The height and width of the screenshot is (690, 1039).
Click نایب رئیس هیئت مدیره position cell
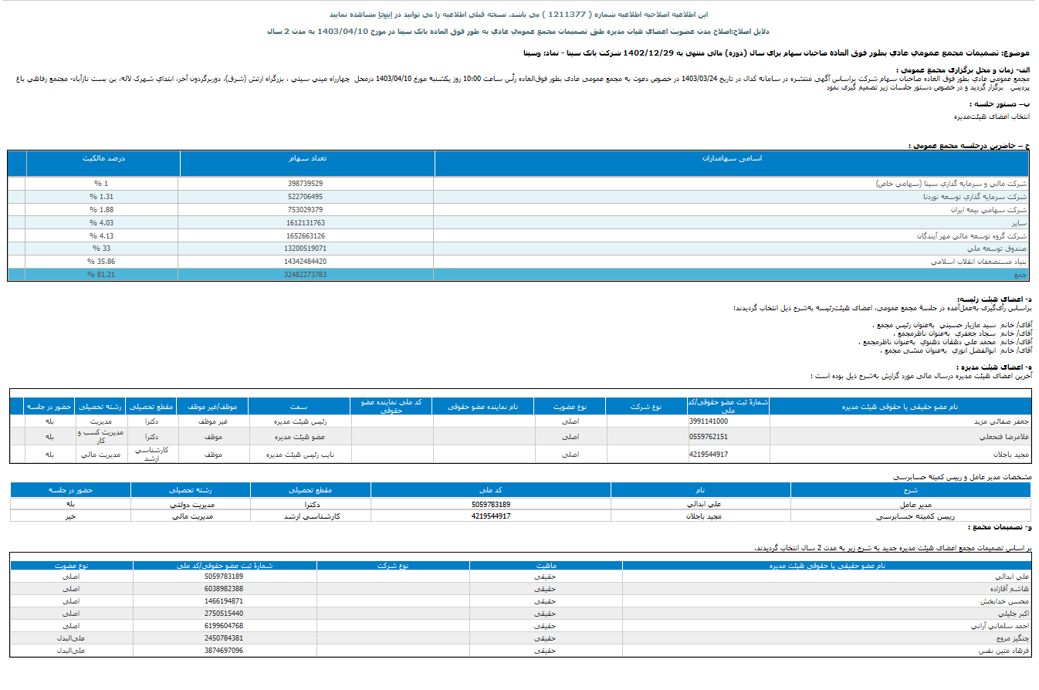[300, 455]
